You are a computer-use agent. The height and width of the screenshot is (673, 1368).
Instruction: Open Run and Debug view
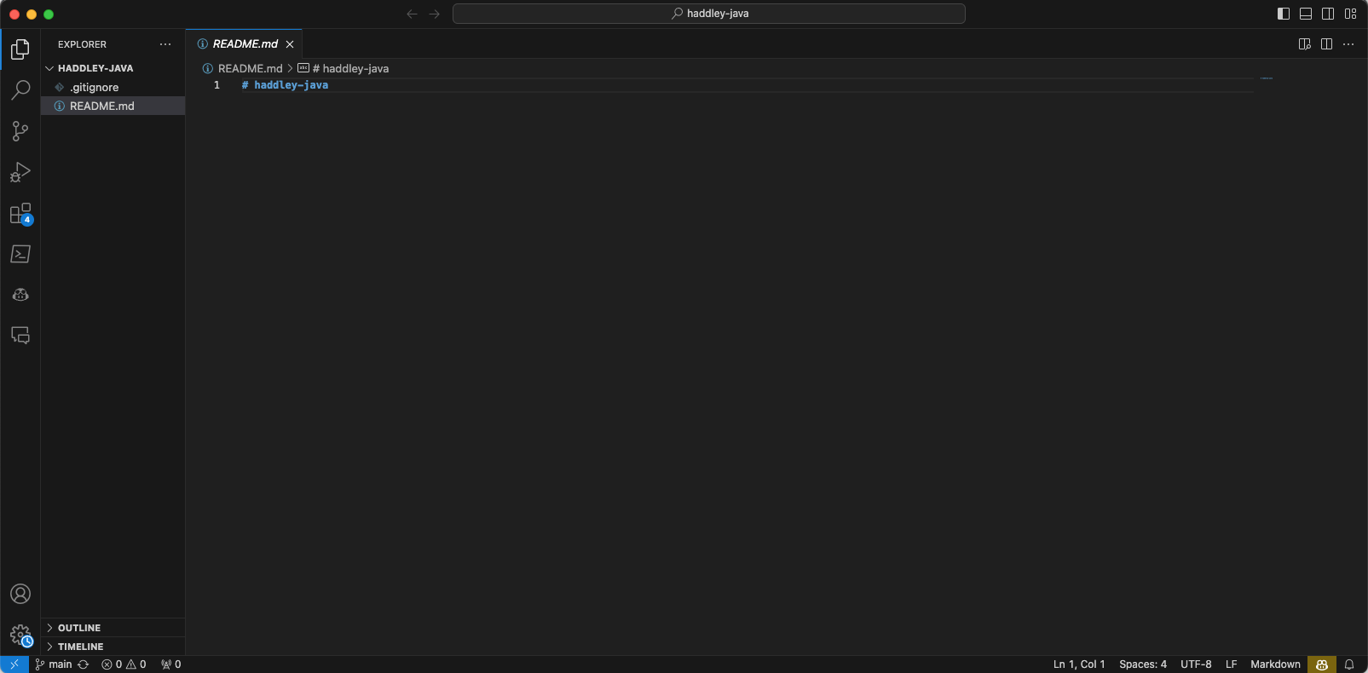[20, 172]
